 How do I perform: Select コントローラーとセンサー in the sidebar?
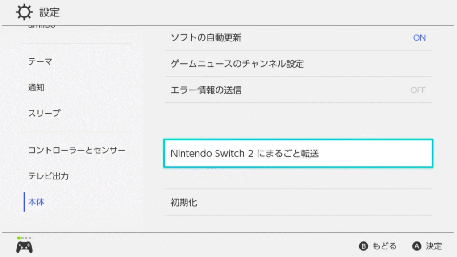click(77, 150)
